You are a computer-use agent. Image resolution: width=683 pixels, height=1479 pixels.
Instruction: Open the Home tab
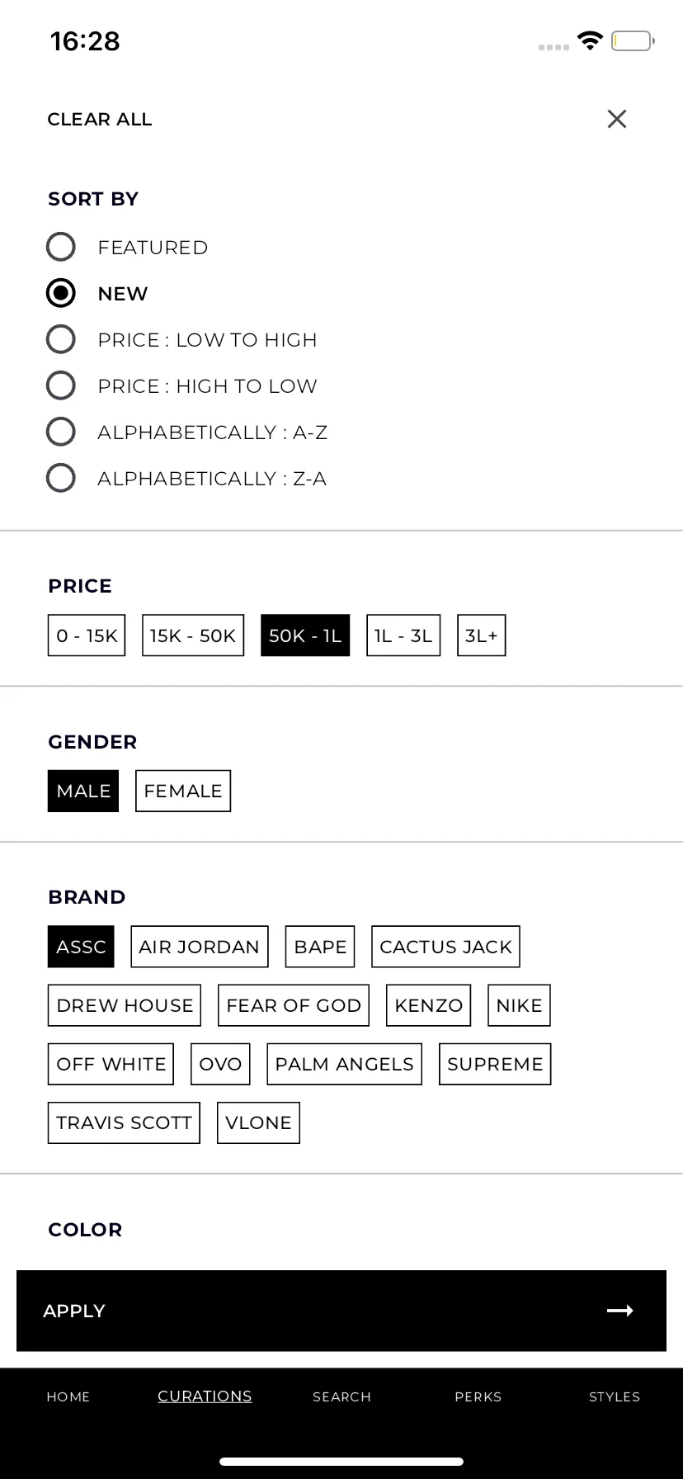(68, 1396)
